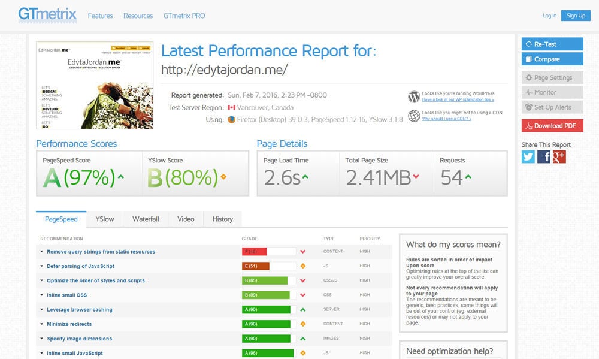
Task: Share the report via the Facebook icon
Action: (x=544, y=157)
